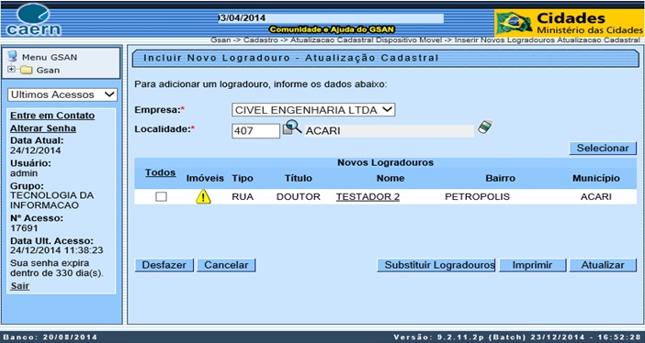Open the Alterar Senha link
The height and width of the screenshot is (343, 645).
point(43,128)
